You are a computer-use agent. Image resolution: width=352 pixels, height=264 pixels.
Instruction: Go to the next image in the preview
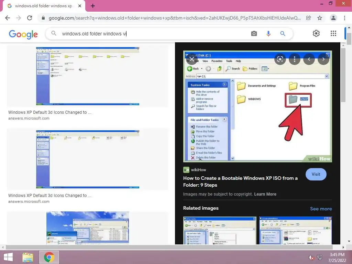tap(323, 59)
